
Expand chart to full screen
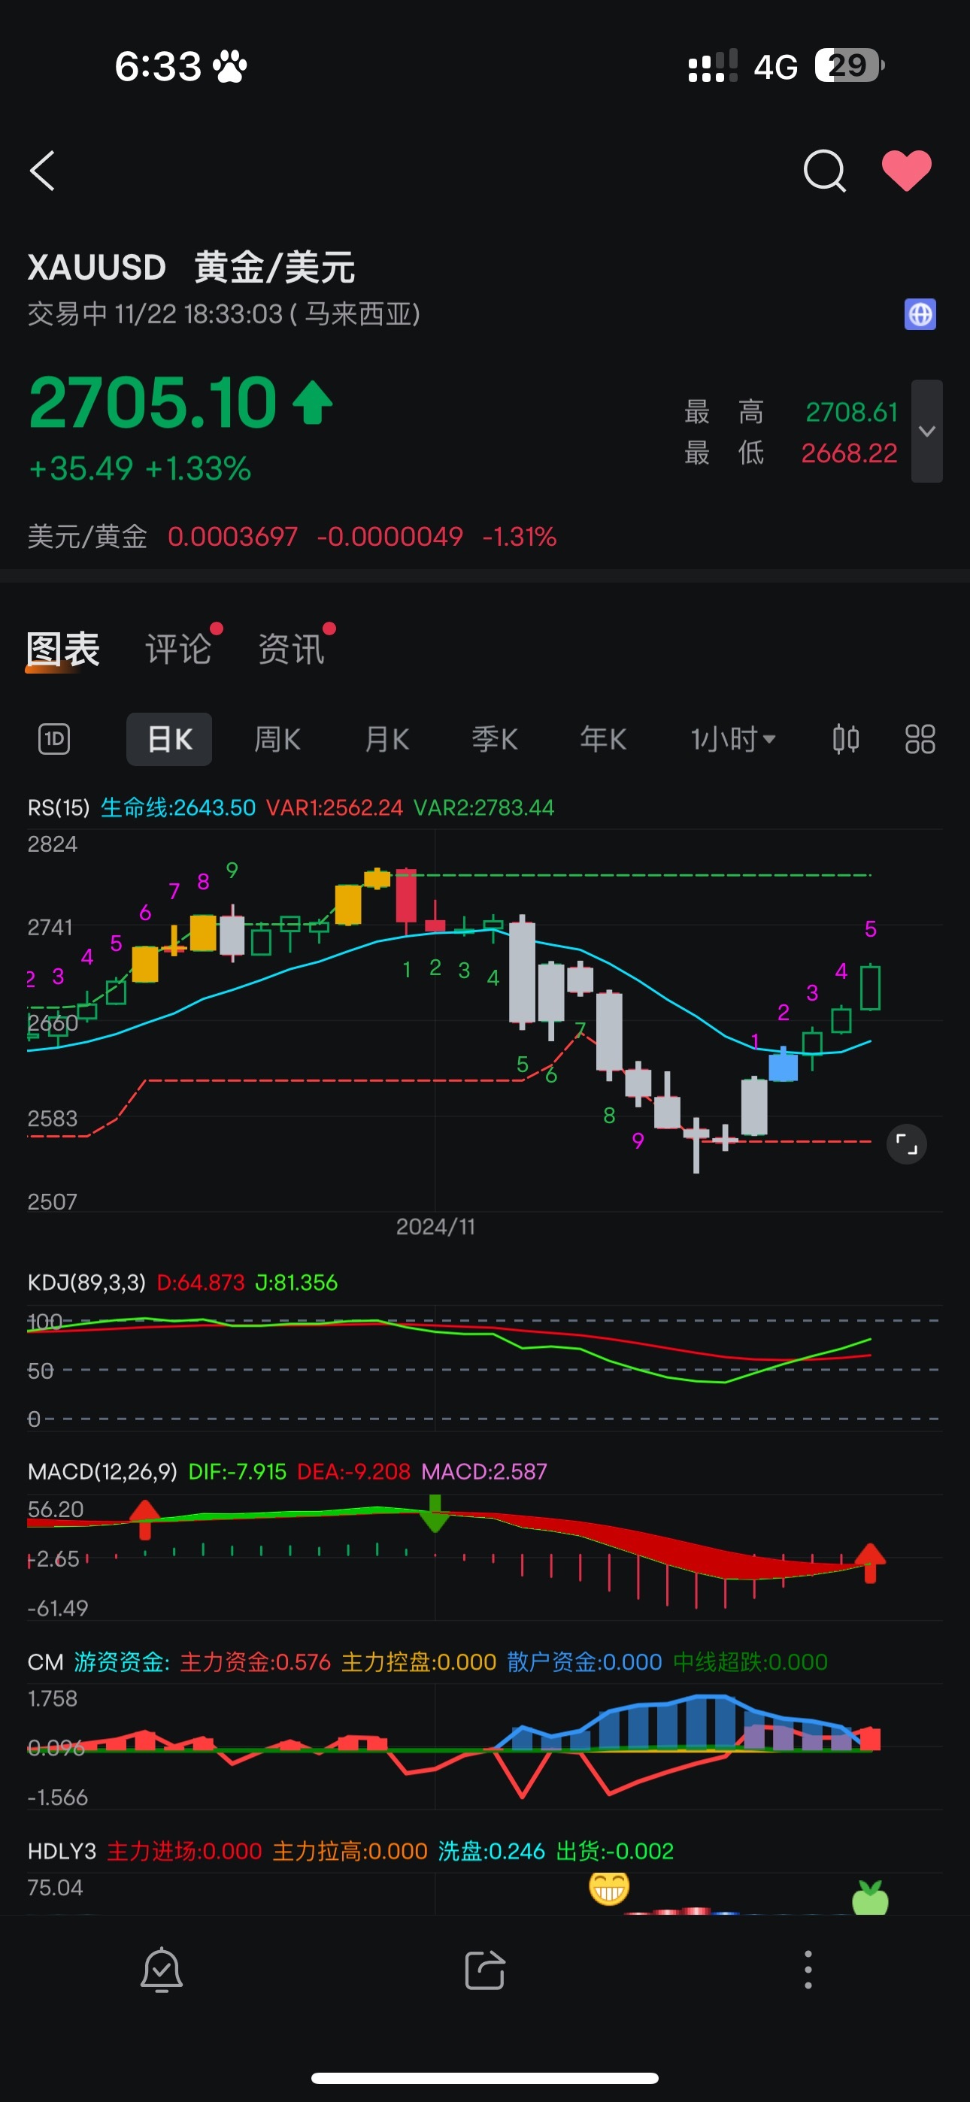906,1144
